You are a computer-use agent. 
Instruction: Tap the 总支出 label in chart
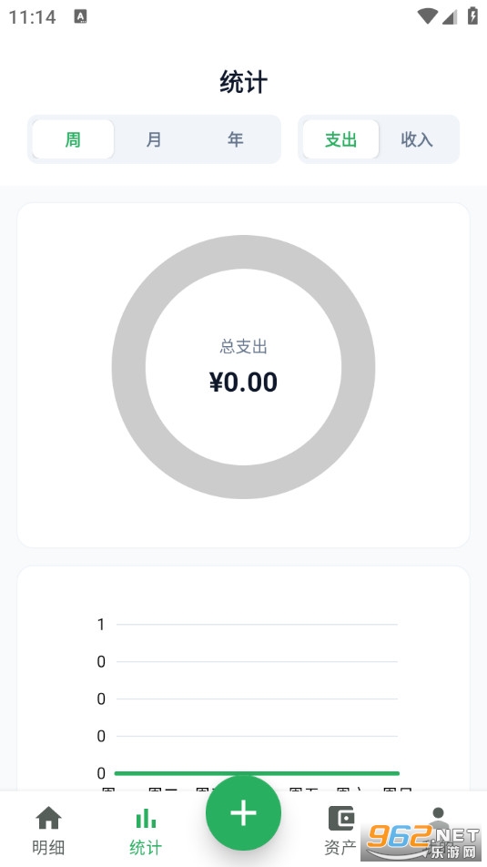click(x=243, y=347)
